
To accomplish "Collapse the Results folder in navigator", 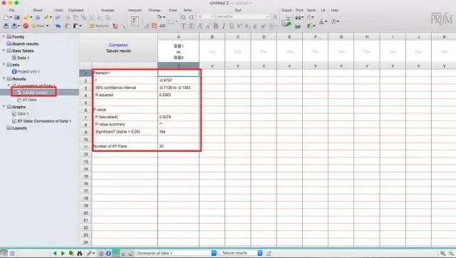I will click(x=4, y=78).
